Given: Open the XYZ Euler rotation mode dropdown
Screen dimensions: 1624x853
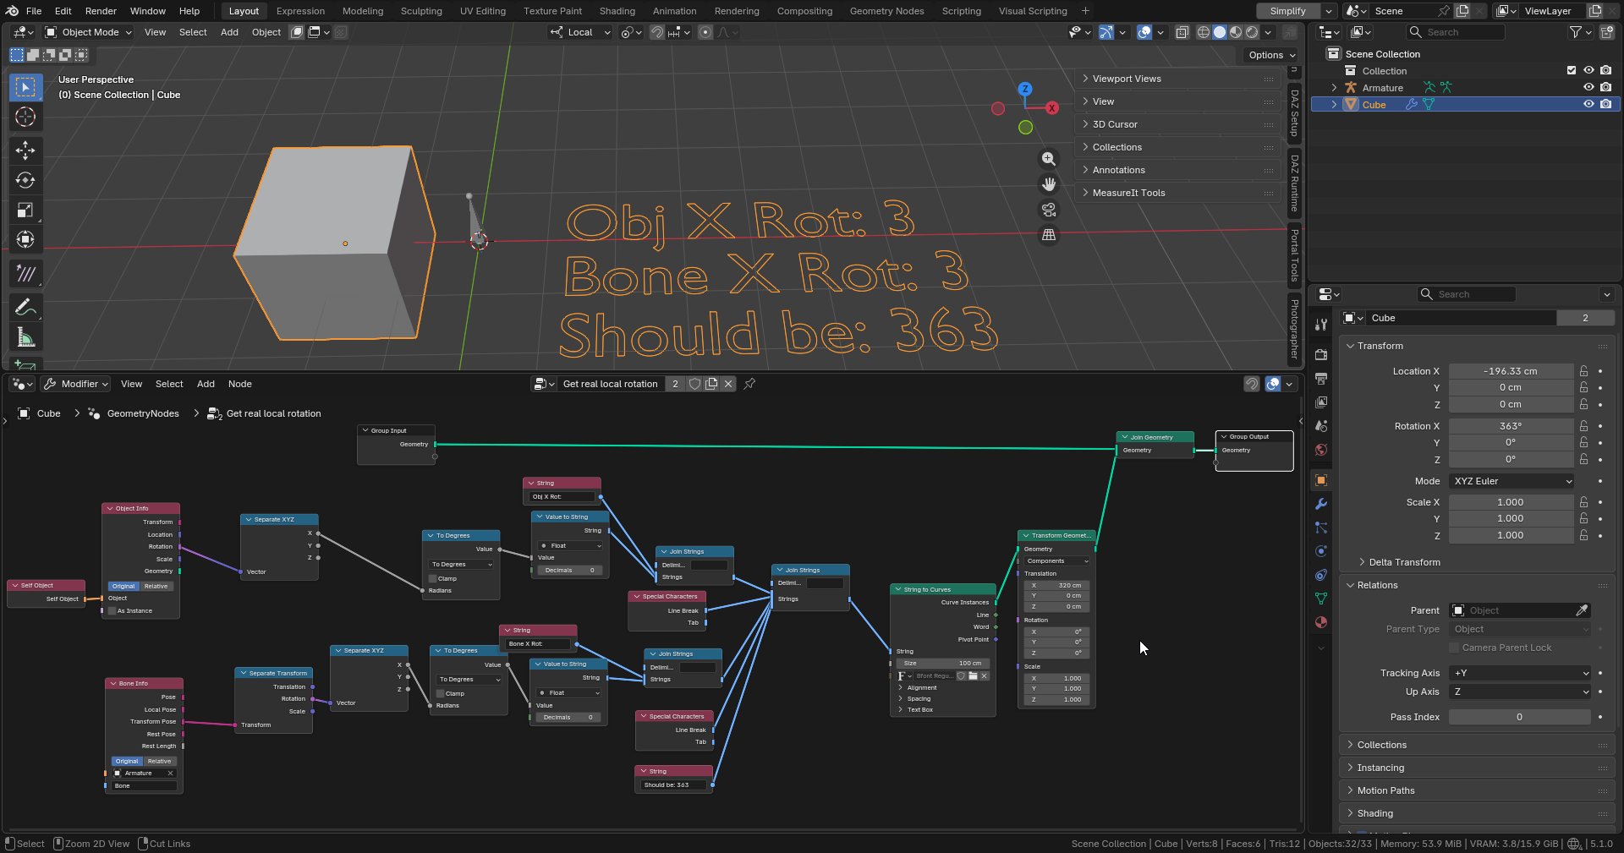Looking at the screenshot, I should (1512, 481).
